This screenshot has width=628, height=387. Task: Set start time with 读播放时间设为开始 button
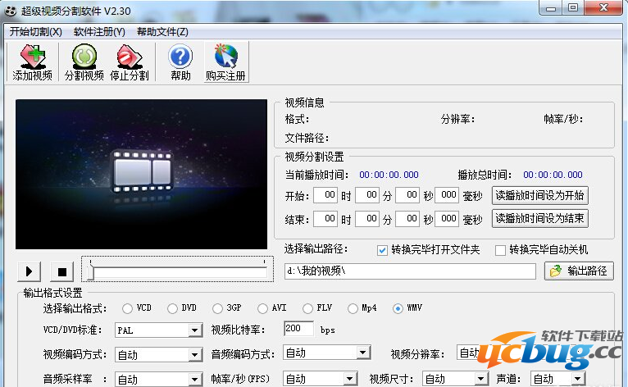pos(539,195)
